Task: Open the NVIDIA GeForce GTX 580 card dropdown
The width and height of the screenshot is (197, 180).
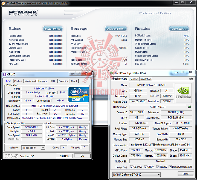Action: 136,175
